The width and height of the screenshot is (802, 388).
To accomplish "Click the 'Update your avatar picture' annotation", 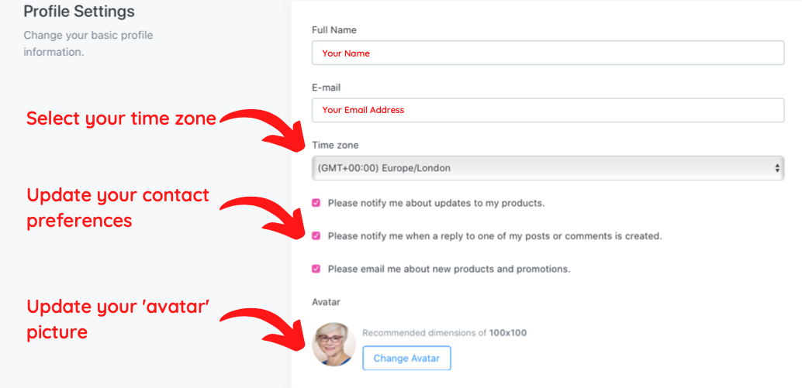I will pos(118,318).
